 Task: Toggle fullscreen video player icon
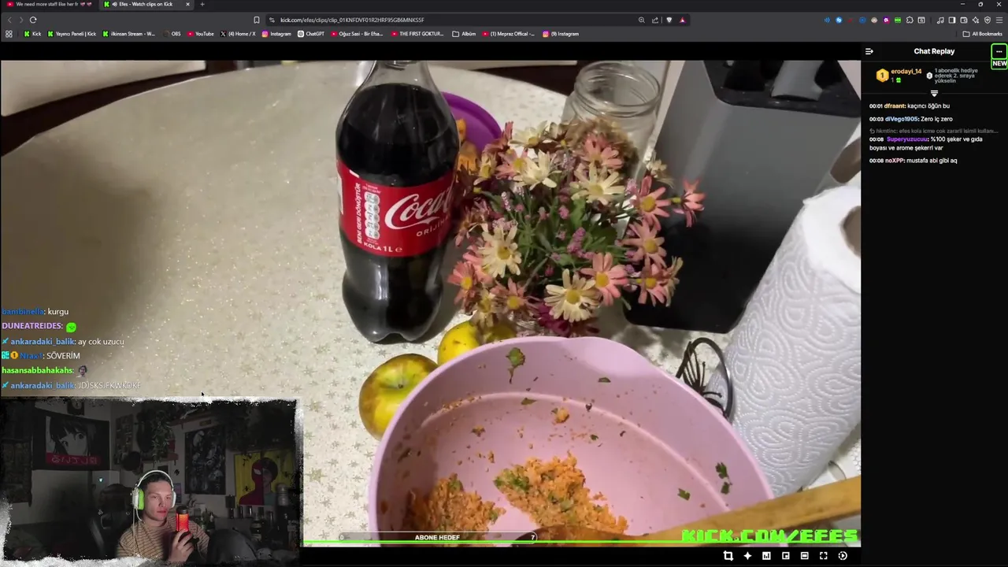coord(823,556)
